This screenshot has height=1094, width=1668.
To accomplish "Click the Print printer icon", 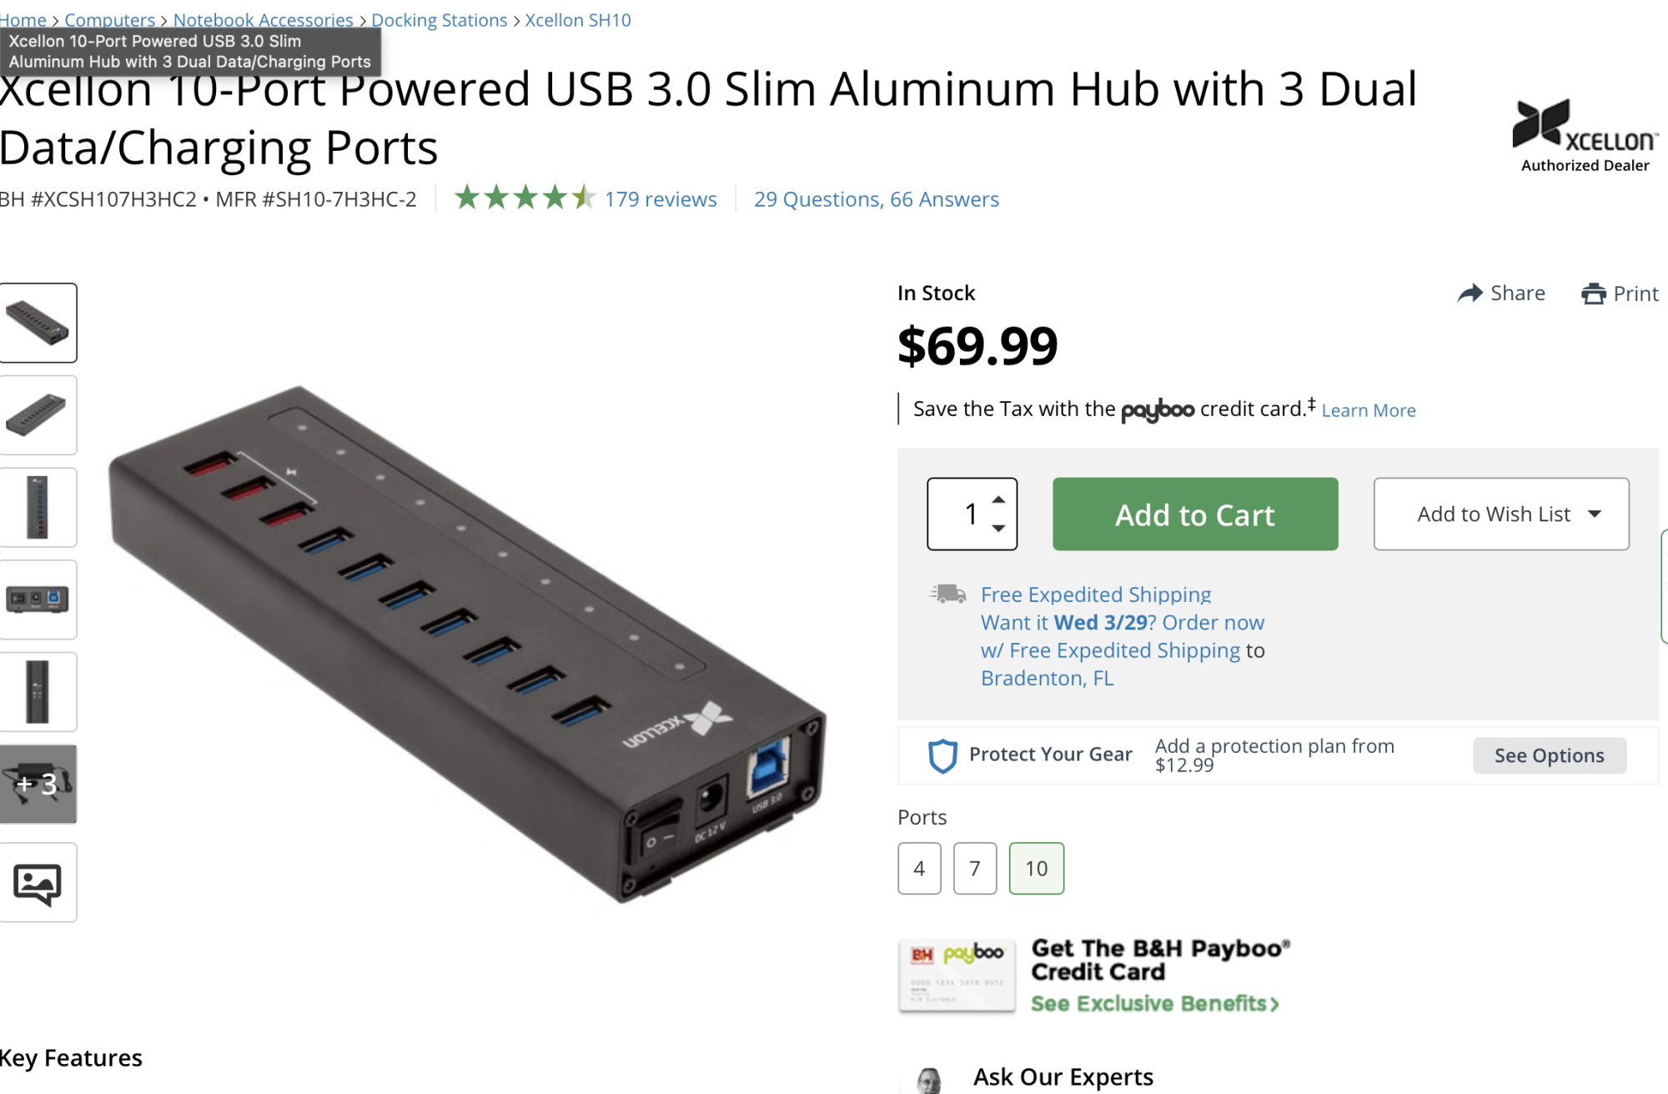I will (1593, 294).
